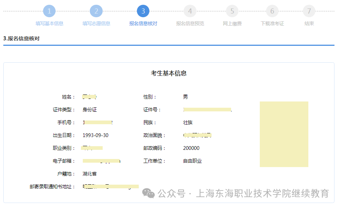Click step 4 circle icon
The width and height of the screenshot is (340, 207).
(x=190, y=11)
